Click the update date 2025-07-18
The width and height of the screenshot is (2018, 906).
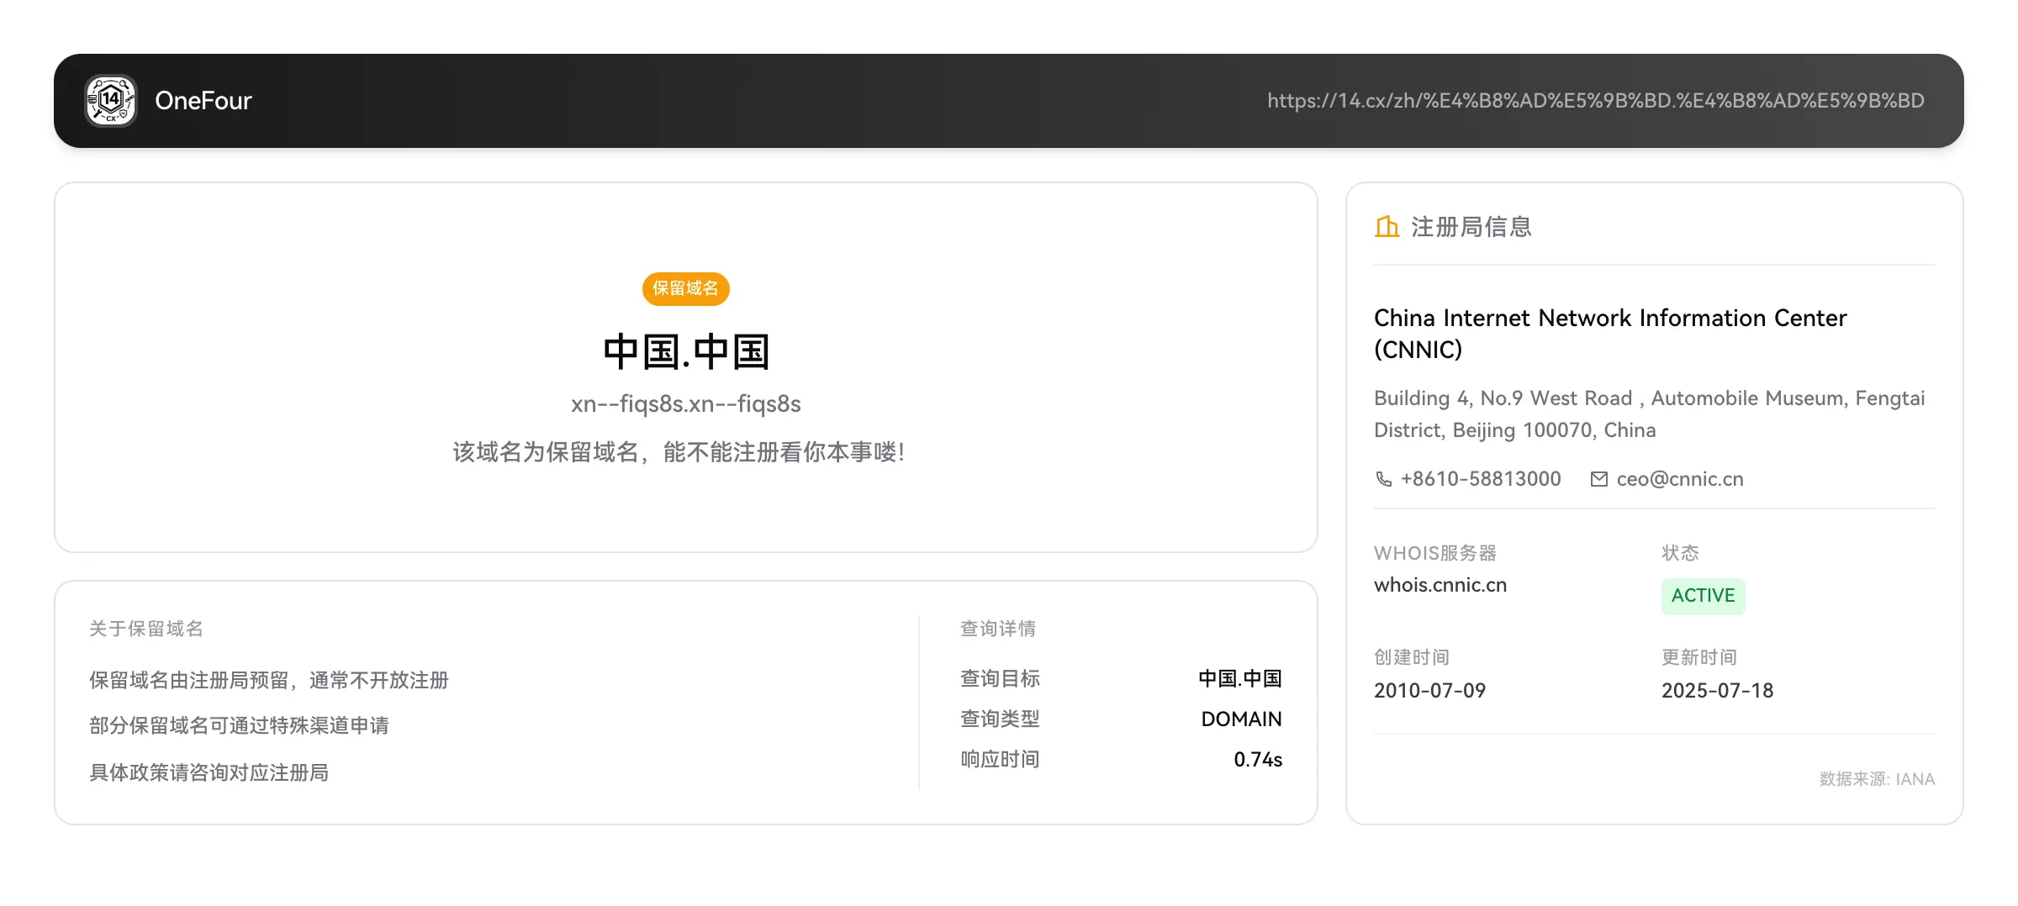(1718, 691)
